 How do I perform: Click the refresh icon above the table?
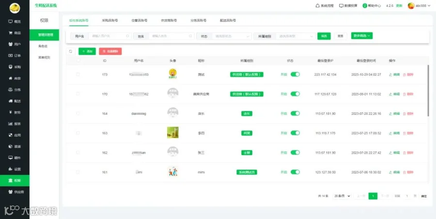point(71,51)
